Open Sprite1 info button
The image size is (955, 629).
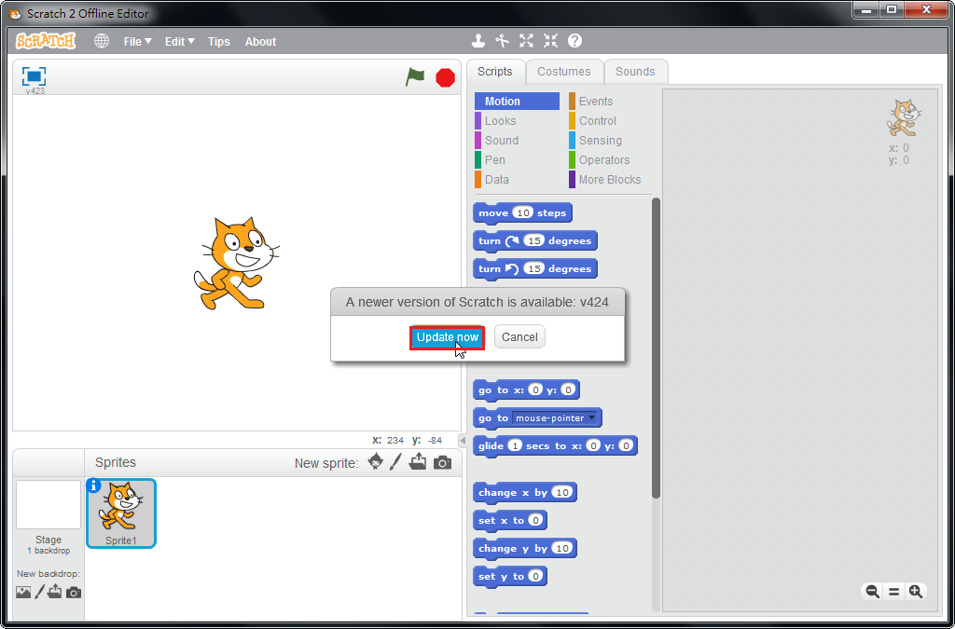(93, 485)
